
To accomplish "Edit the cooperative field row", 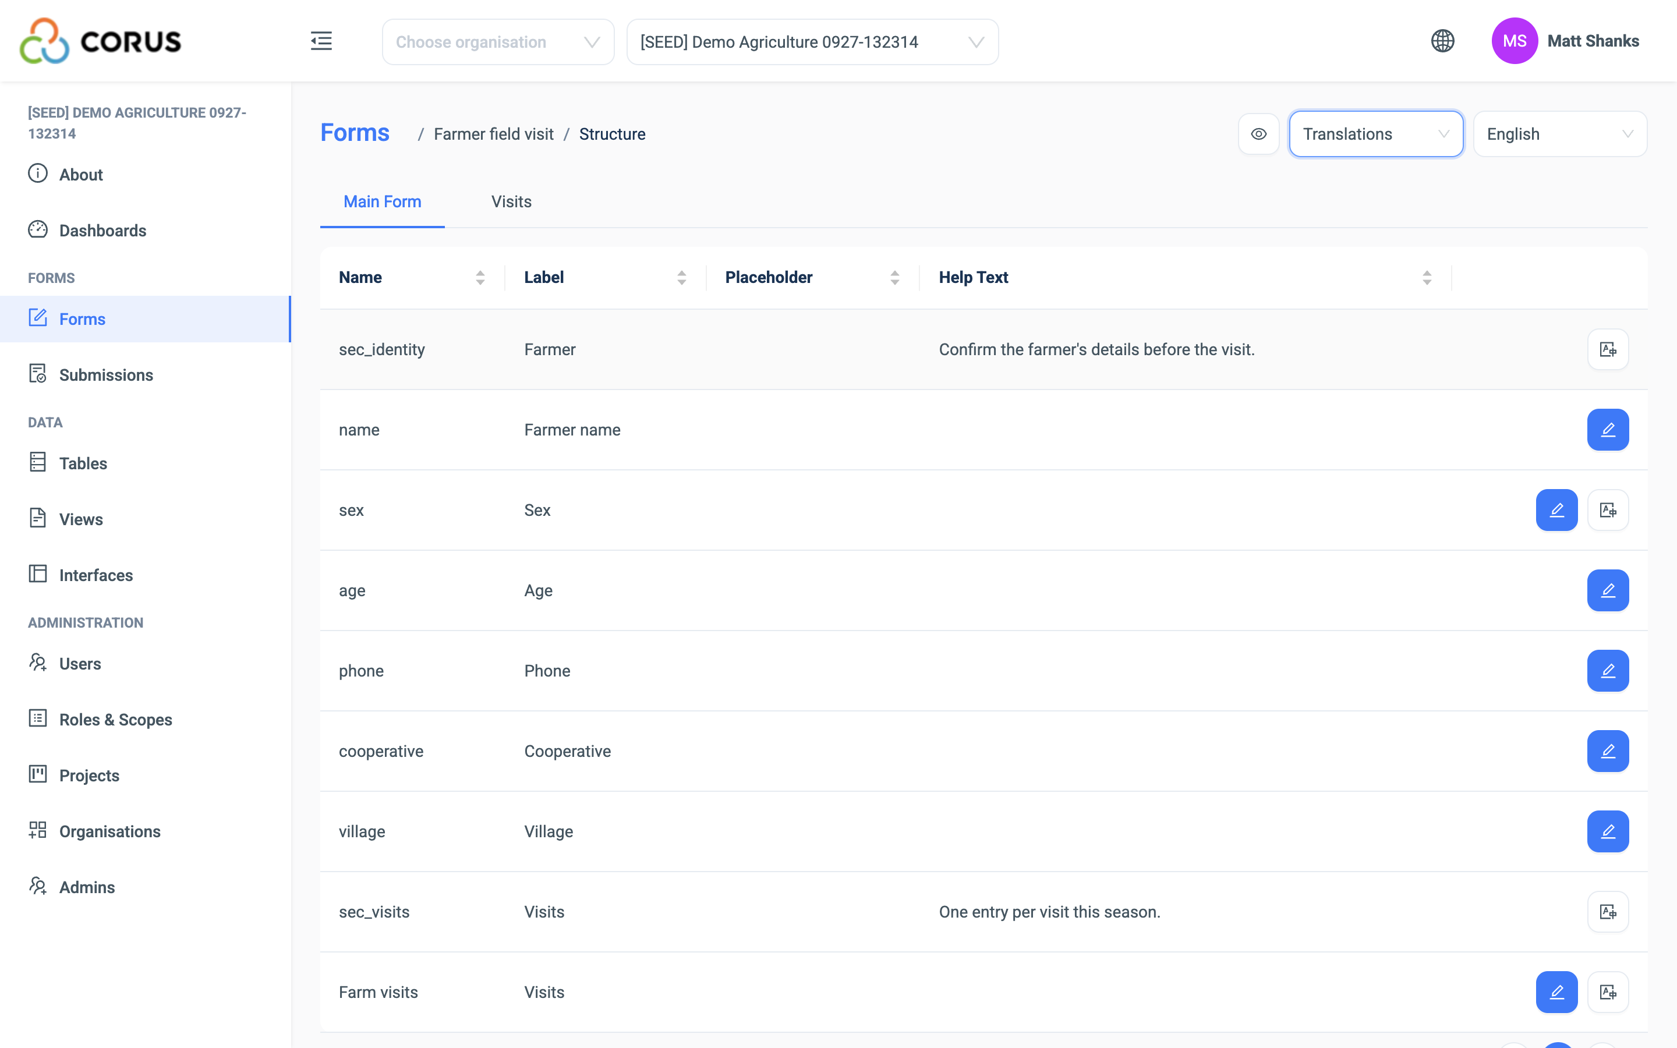I will 1608,751.
